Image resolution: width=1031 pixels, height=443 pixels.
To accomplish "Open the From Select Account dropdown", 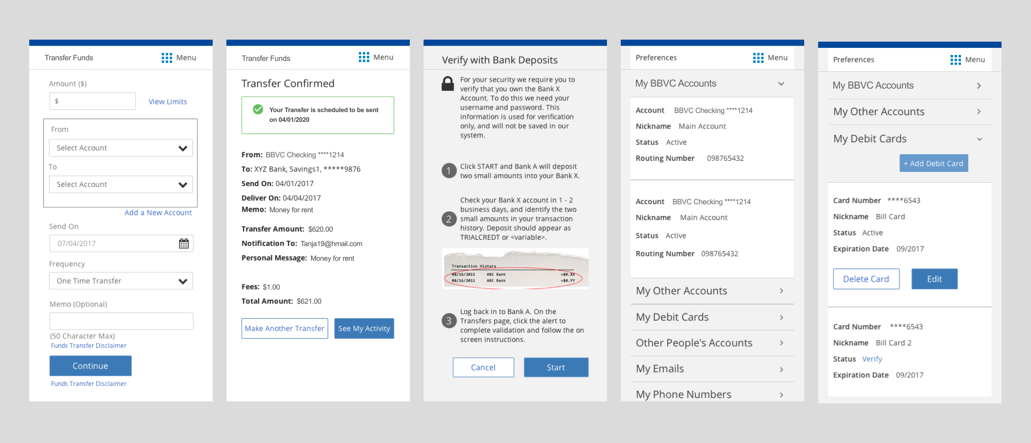I will (x=121, y=148).
